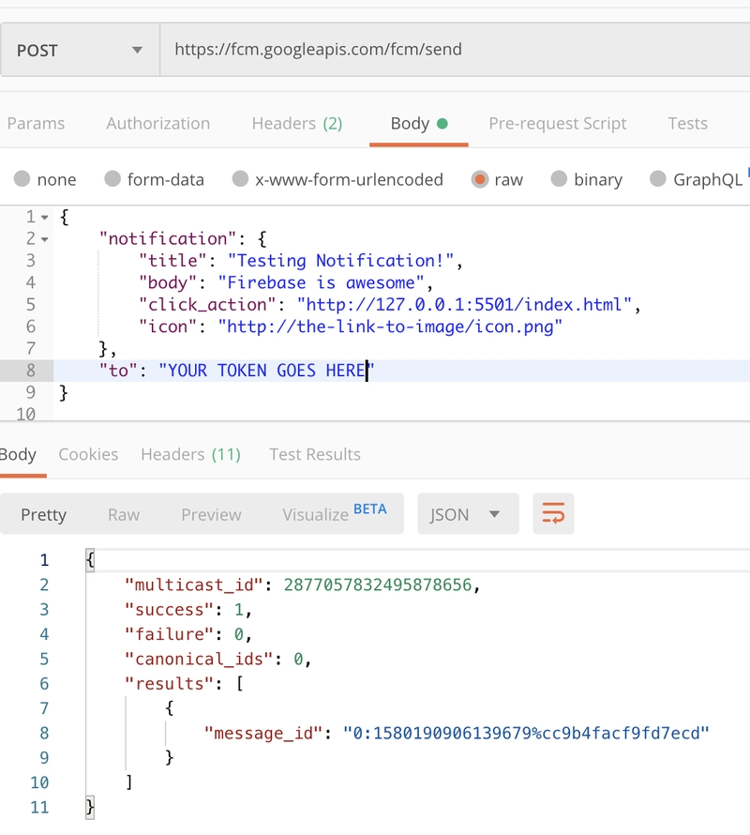Switch to the Params tab

[x=36, y=124]
